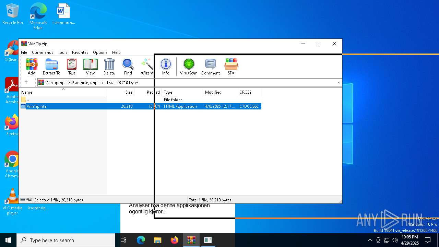This screenshot has height=247, width=439.
Task: Open the Options menu
Action: click(x=100, y=52)
